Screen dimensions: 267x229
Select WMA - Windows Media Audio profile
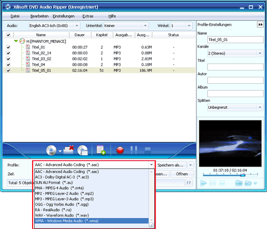click(x=91, y=221)
